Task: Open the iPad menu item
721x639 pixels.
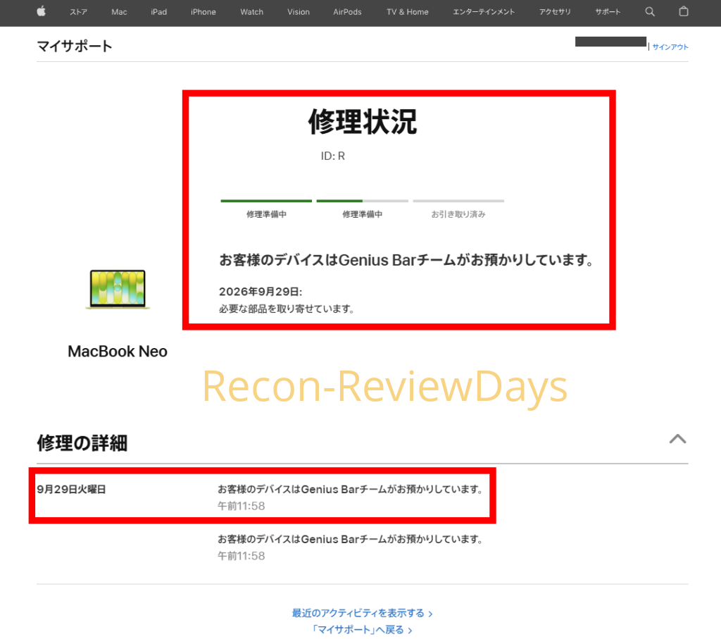Action: [159, 12]
